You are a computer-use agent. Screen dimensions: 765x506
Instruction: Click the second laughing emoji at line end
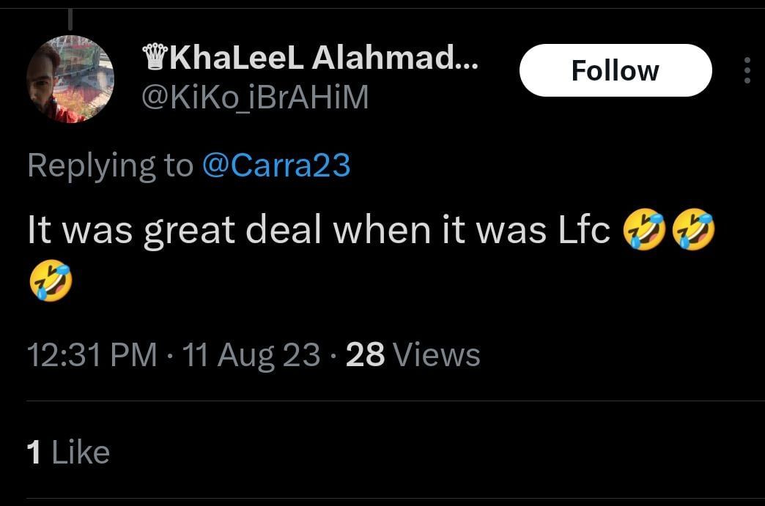692,231
